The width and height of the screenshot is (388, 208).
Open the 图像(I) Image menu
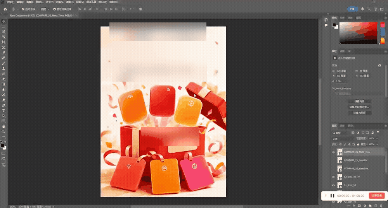[x=30, y=2]
